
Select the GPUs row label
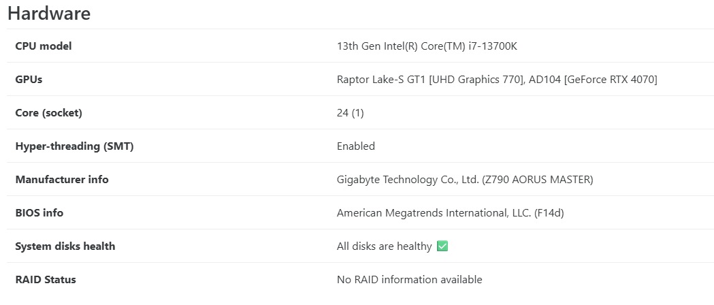click(29, 80)
